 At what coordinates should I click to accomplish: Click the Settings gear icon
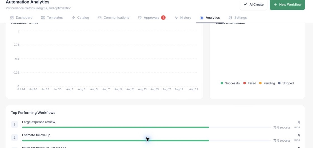(x=230, y=18)
